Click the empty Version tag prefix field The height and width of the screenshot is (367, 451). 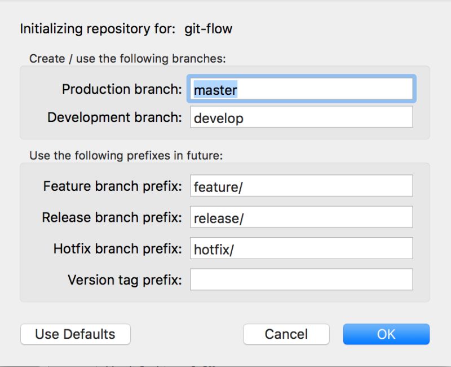(302, 280)
